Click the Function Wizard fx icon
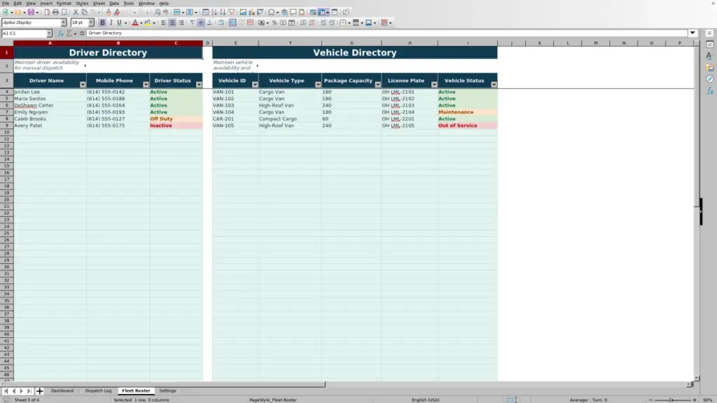 click(61, 33)
